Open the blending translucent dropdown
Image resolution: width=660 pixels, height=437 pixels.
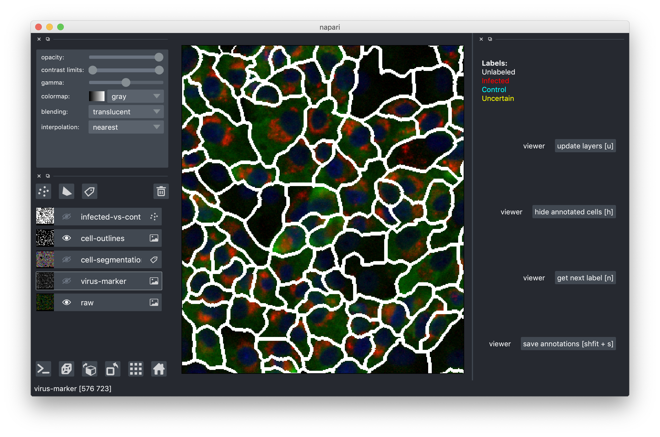coord(126,112)
